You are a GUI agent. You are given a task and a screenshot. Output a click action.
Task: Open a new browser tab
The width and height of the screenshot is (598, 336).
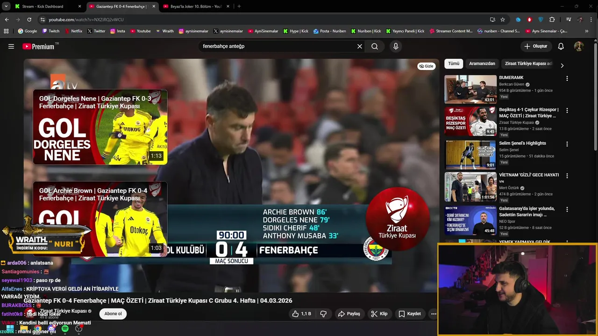[239, 7]
